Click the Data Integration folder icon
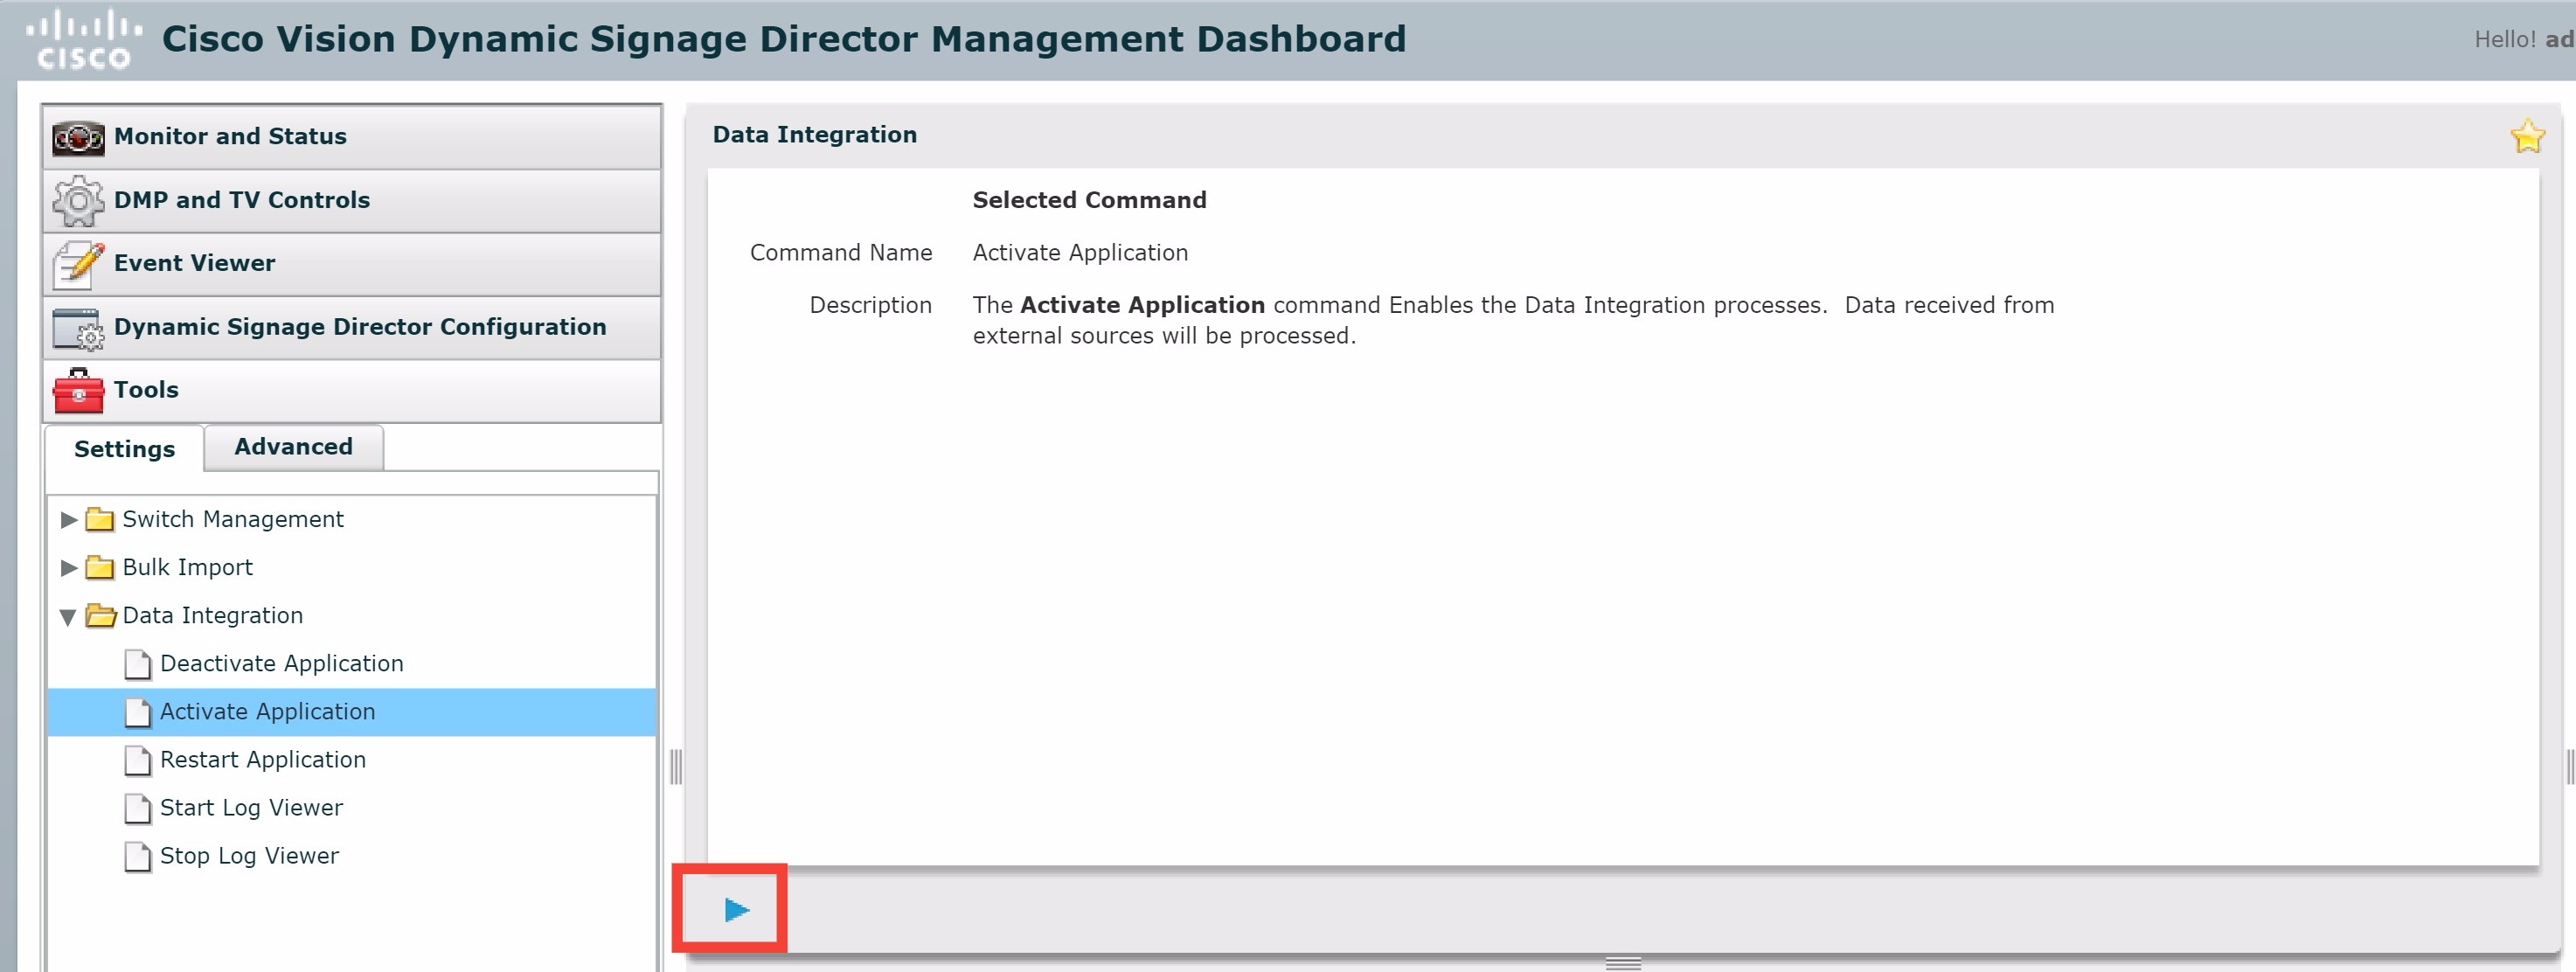Screen dimensions: 2576x972 [x=99, y=615]
